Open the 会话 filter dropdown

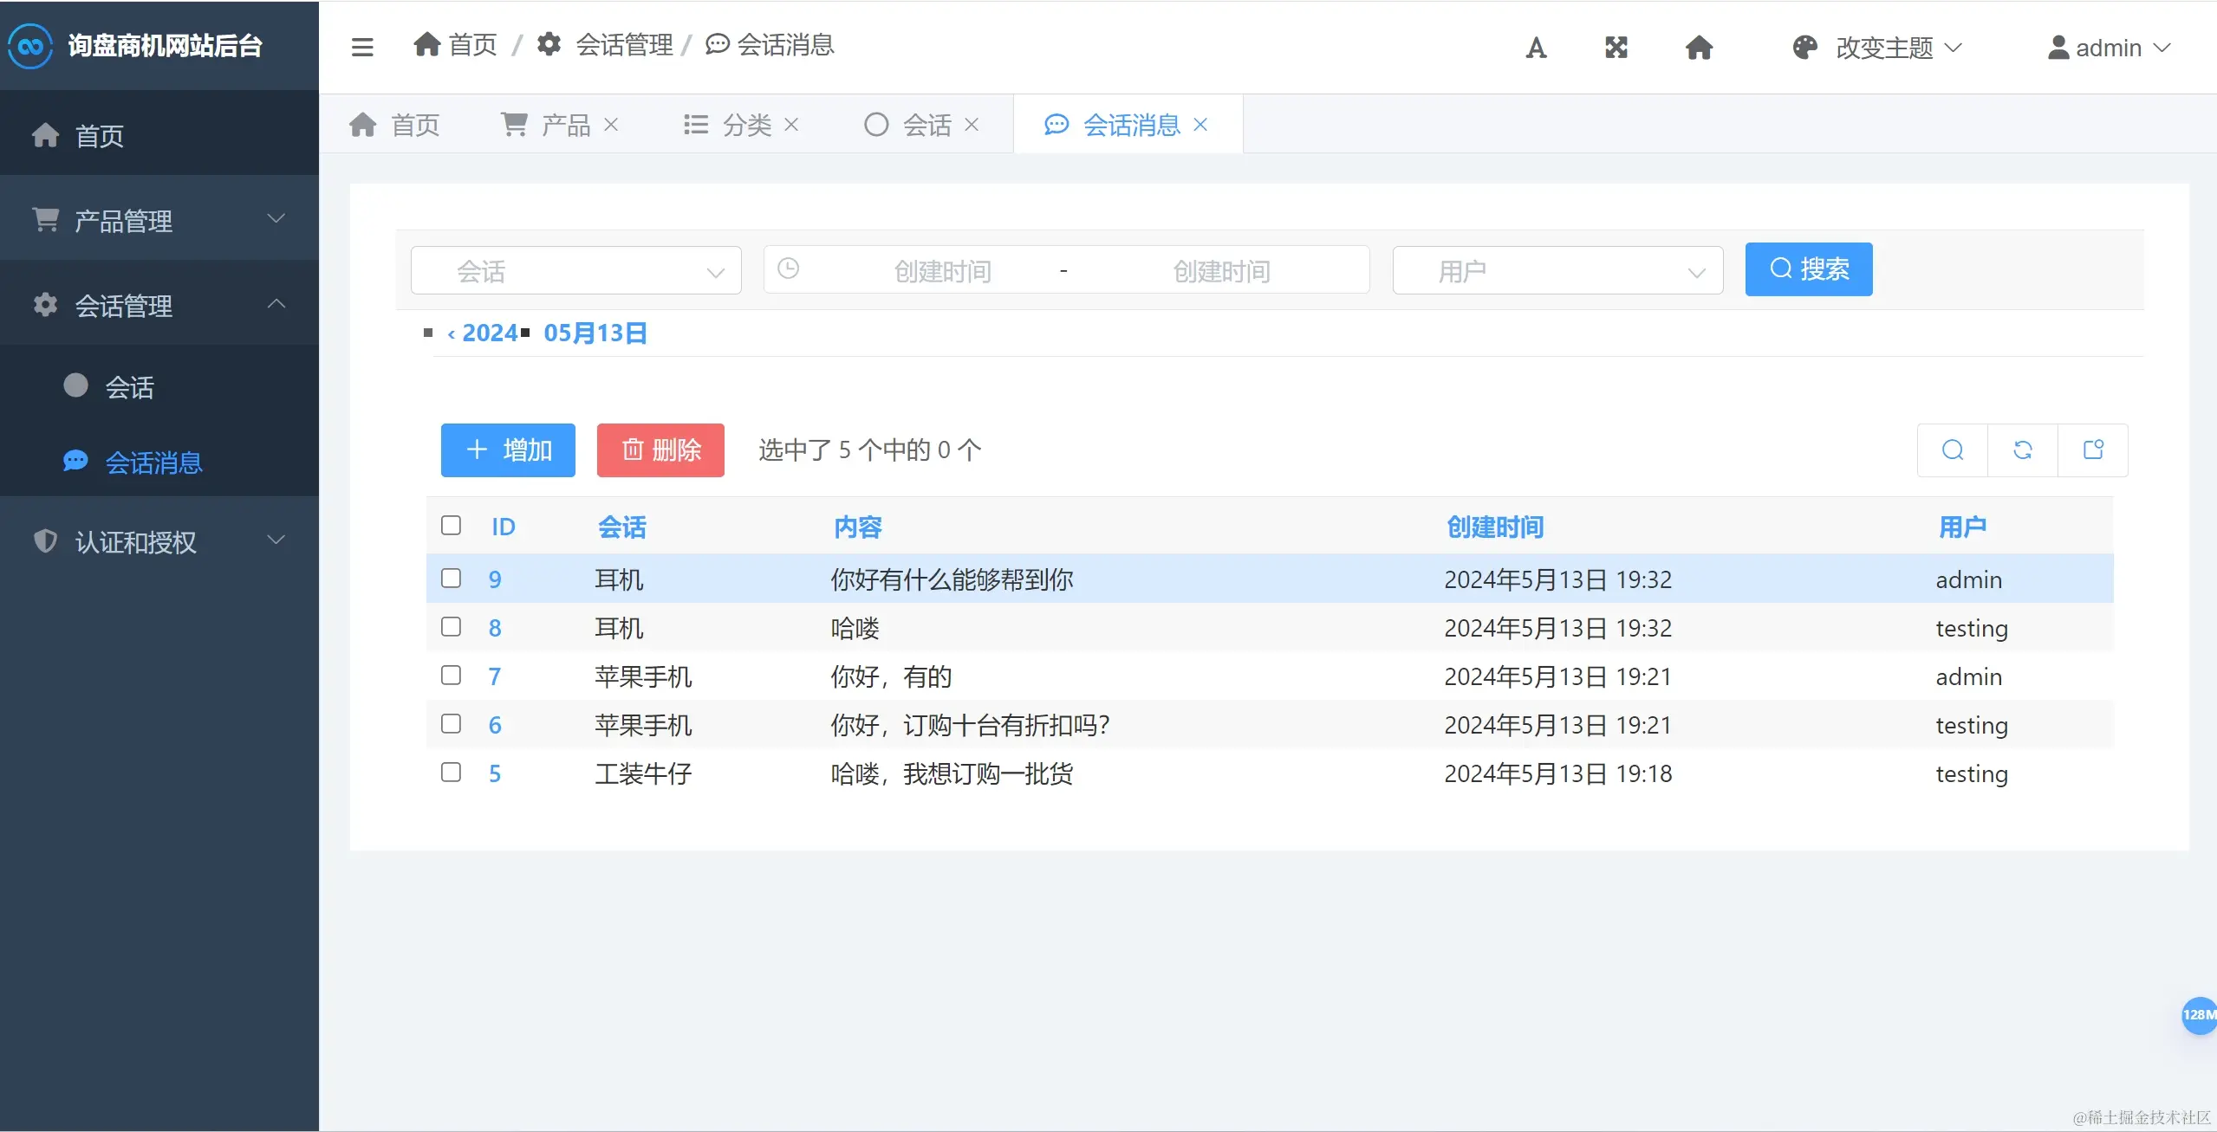point(575,271)
